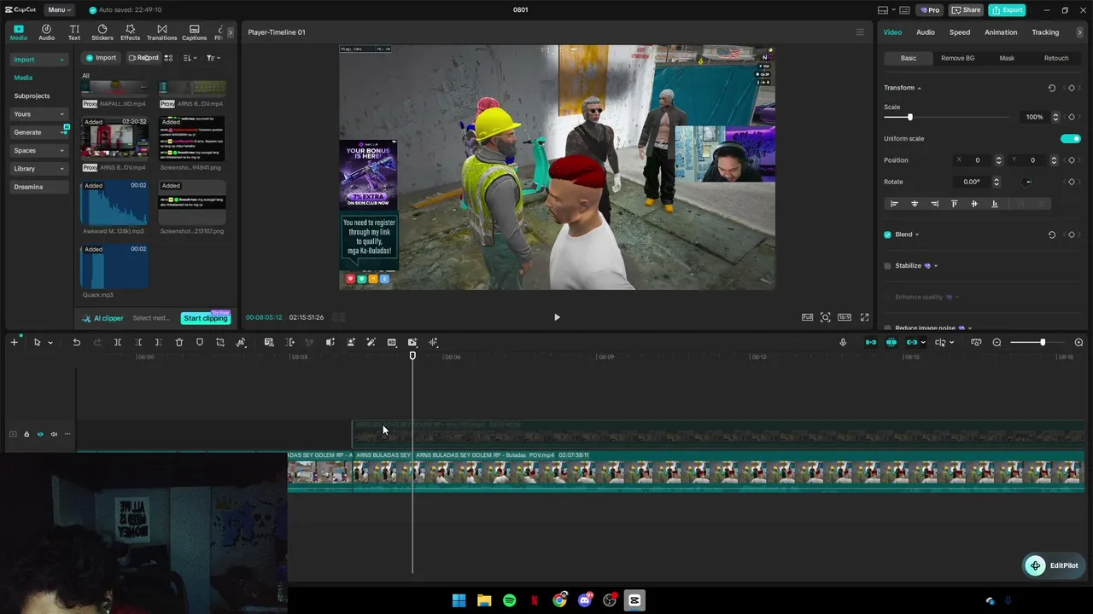This screenshot has width=1093, height=614.
Task: Click the 16:9 aspect ratio icon
Action: [x=845, y=317]
